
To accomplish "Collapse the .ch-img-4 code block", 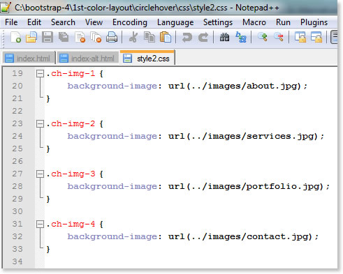I will pyautogui.click(x=40, y=224).
